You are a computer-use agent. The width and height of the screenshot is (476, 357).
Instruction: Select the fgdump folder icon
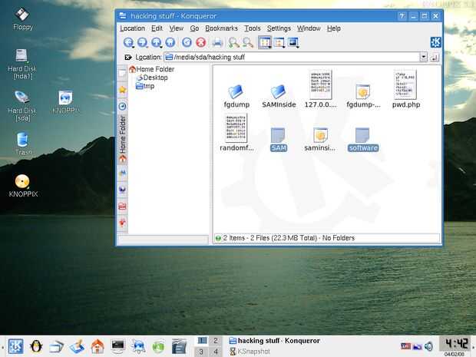[x=236, y=97]
